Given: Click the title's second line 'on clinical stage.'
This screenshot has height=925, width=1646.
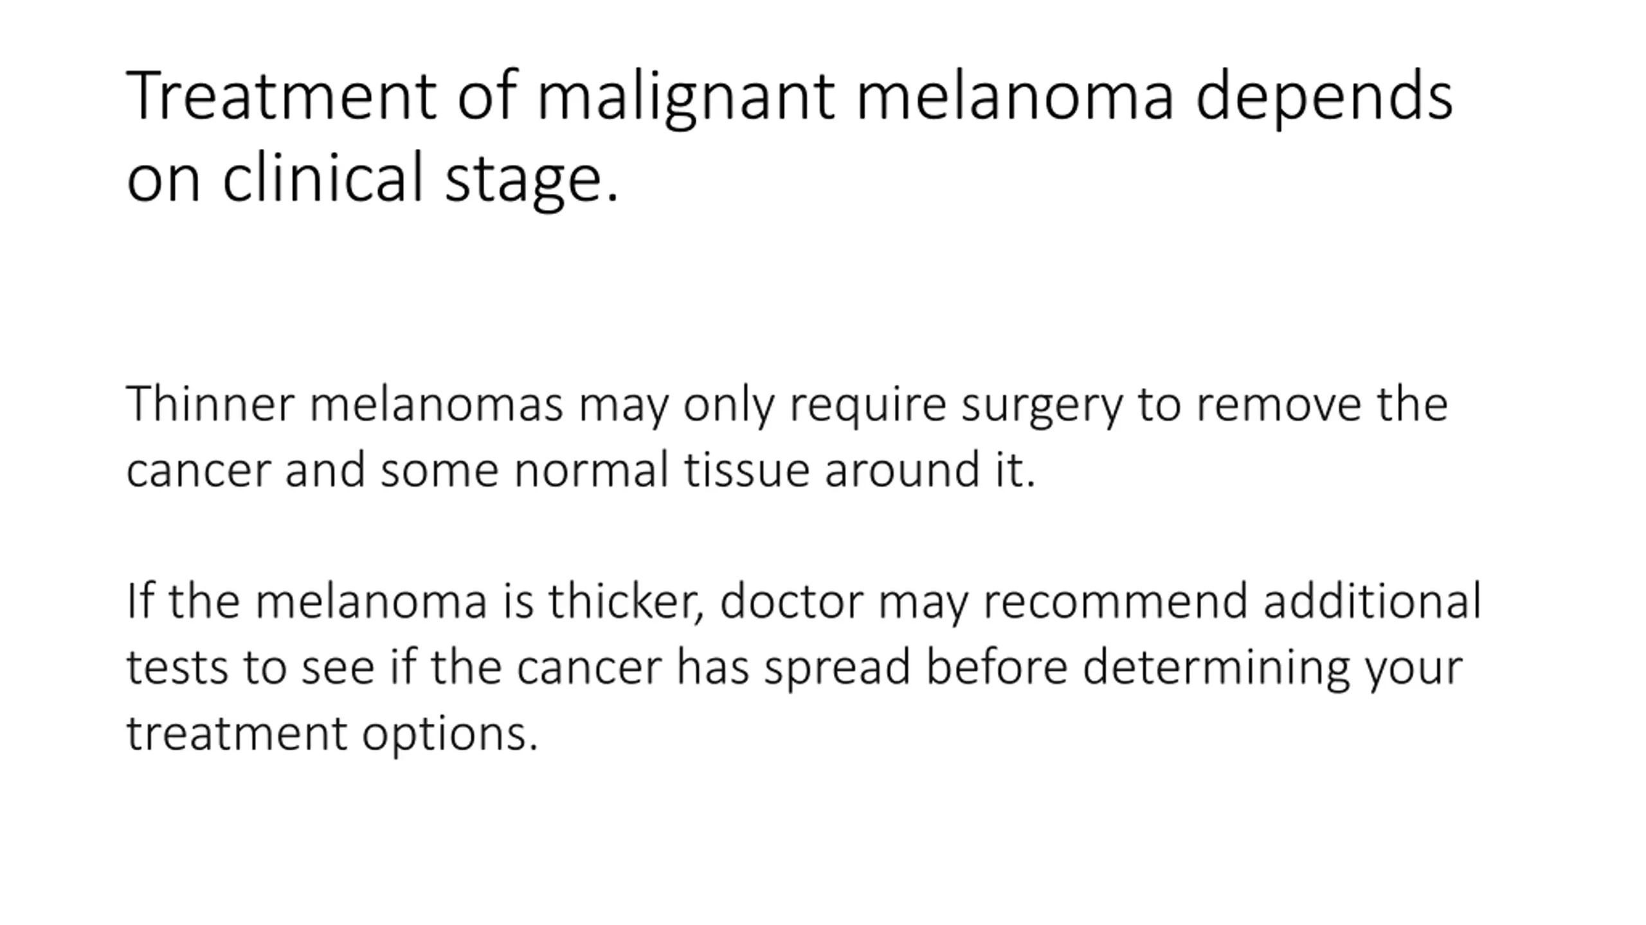Looking at the screenshot, I should (372, 178).
